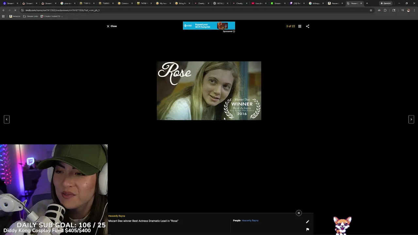Report this image with flag icon
This screenshot has width=418, height=235.
point(308,229)
